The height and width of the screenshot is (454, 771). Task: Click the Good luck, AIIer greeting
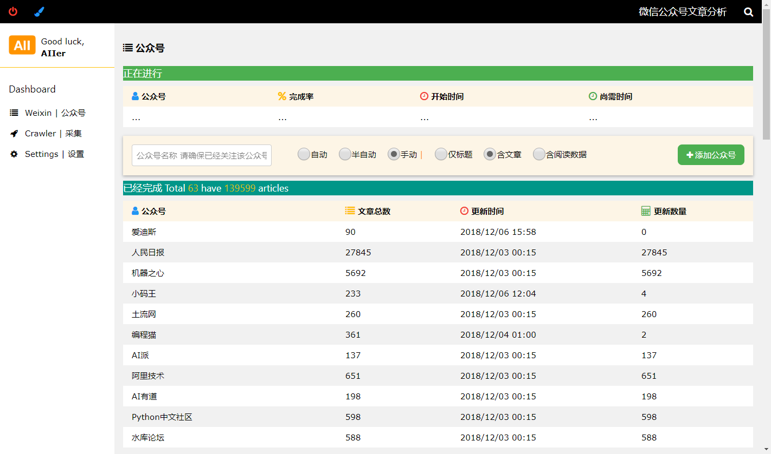click(x=62, y=47)
